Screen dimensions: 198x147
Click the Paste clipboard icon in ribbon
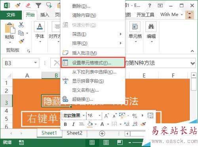click(10, 28)
